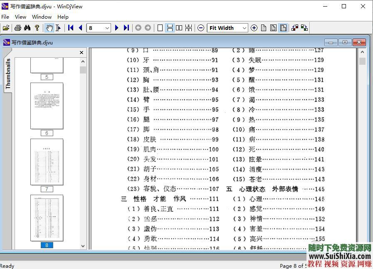373x269 pixels.
Task: Go to the last page
Action: point(126,28)
